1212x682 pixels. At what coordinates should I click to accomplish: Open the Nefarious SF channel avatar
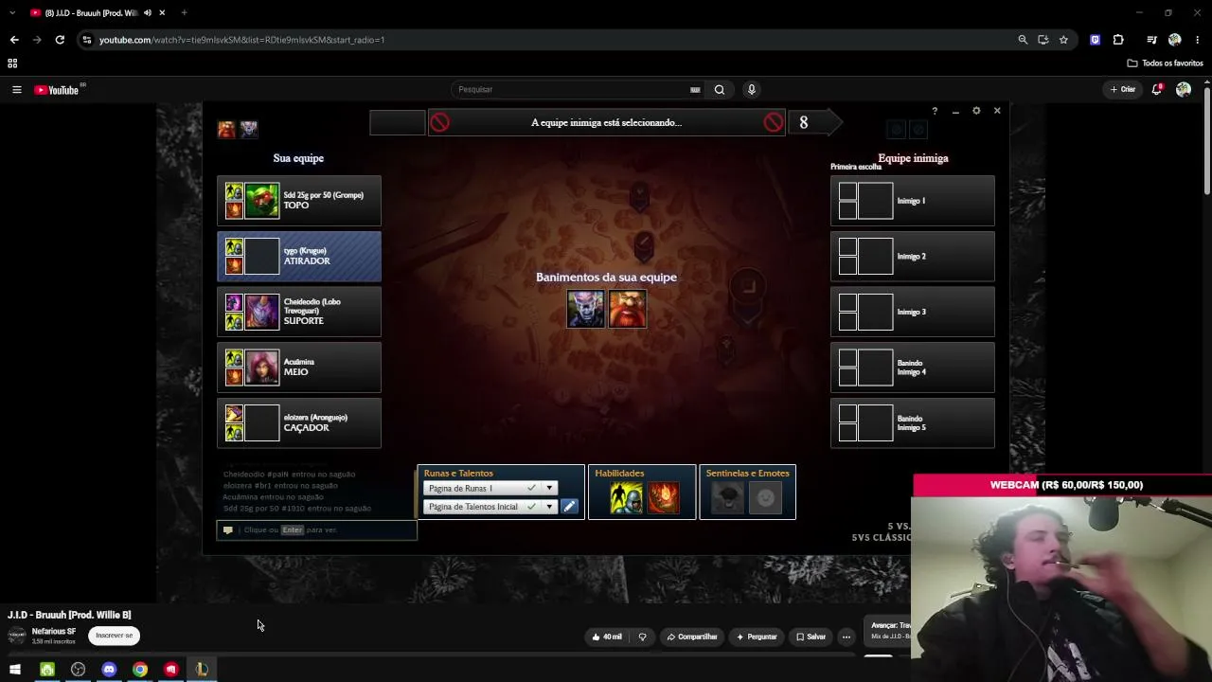[x=17, y=636]
